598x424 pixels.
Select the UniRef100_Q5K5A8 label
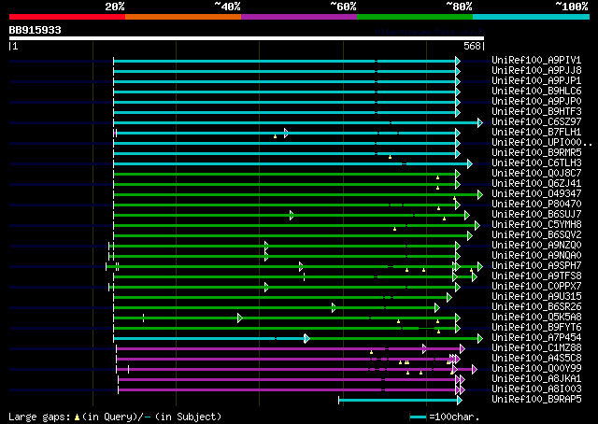536,318
